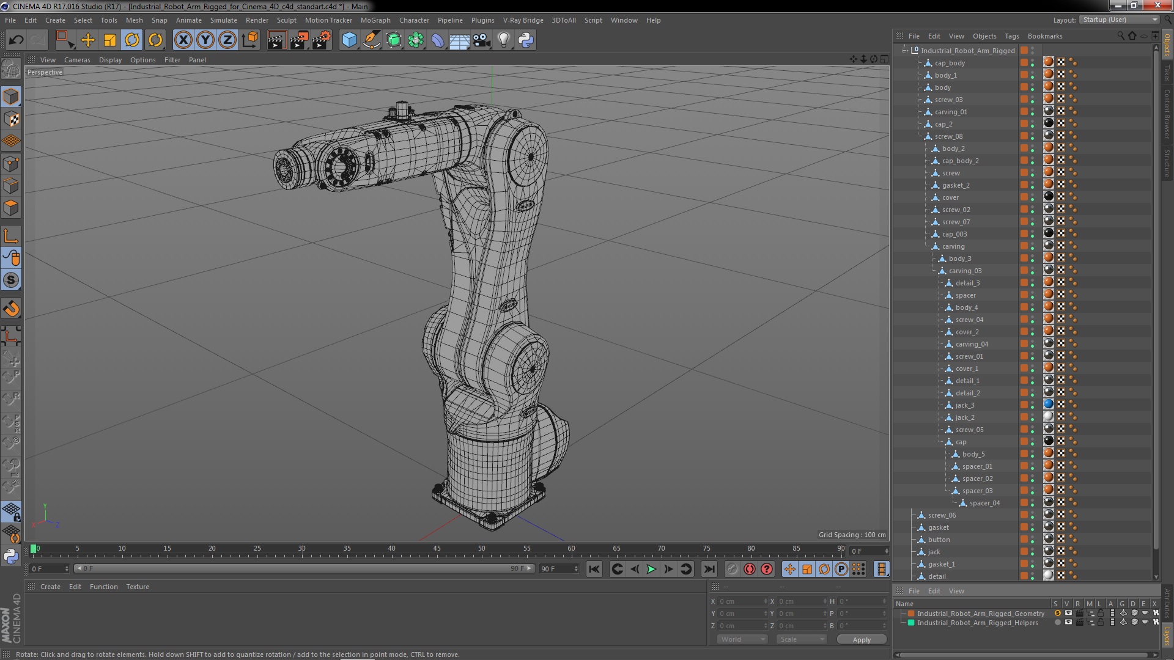Screen dimensions: 1174x660
Task: Open Bookmarks in Object Manager
Action: [1045, 36]
